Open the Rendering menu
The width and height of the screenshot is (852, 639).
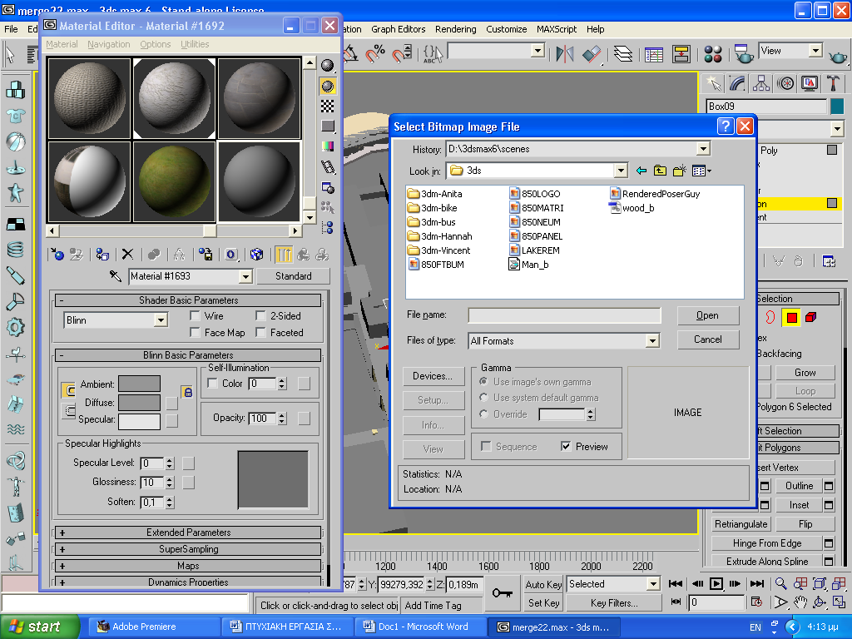click(455, 29)
